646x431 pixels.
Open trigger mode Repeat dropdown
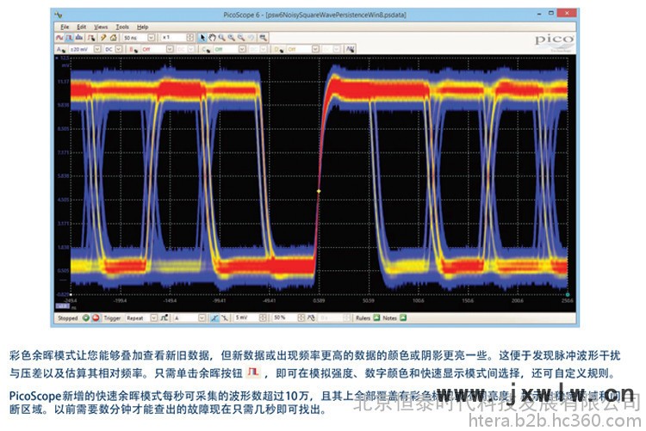(x=153, y=317)
